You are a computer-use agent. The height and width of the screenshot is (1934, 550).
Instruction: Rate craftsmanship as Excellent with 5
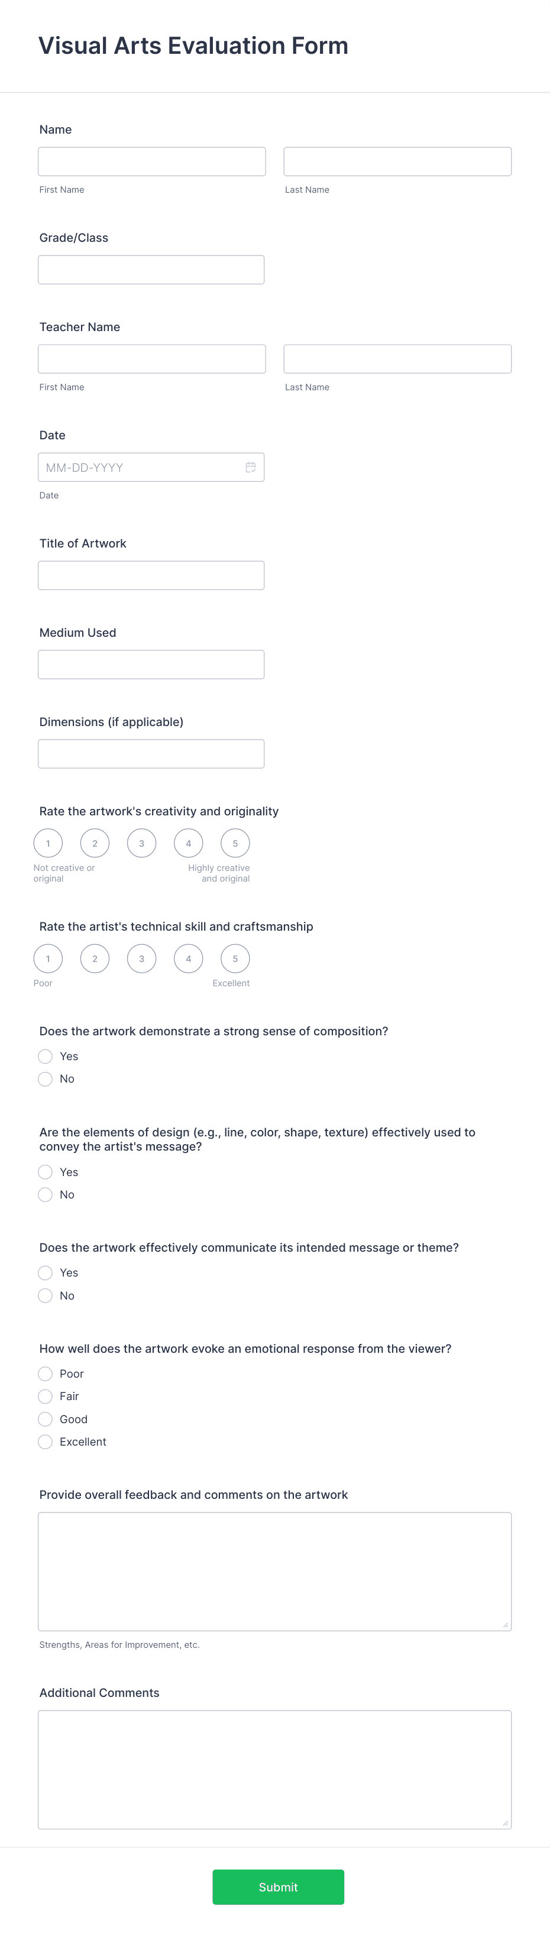point(235,958)
